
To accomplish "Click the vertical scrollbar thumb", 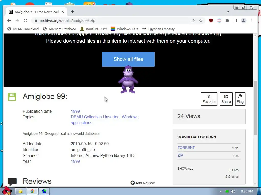I will pos(255,108).
